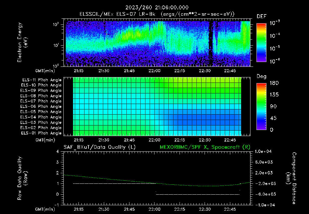Select the ELS-09 Pitch Angle row label

[x=41, y=91]
